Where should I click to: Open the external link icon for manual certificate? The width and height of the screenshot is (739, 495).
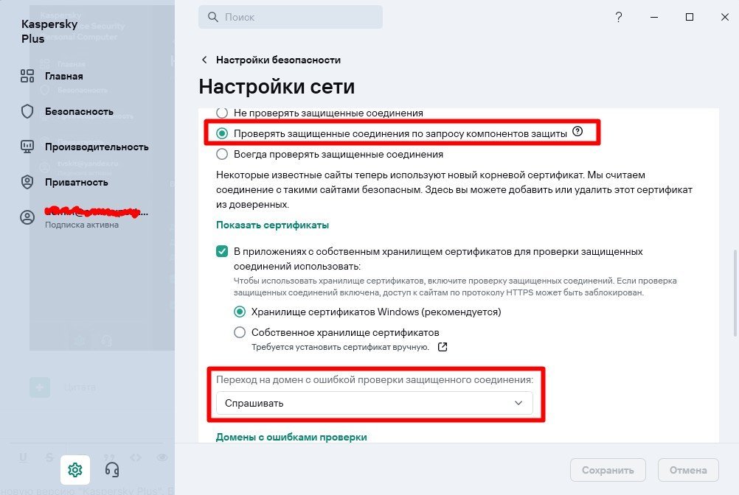click(442, 347)
